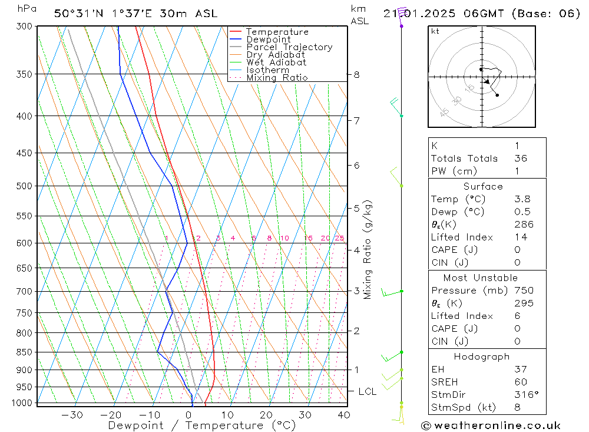
Task: Select the EH value 37
Action: click(x=521, y=370)
